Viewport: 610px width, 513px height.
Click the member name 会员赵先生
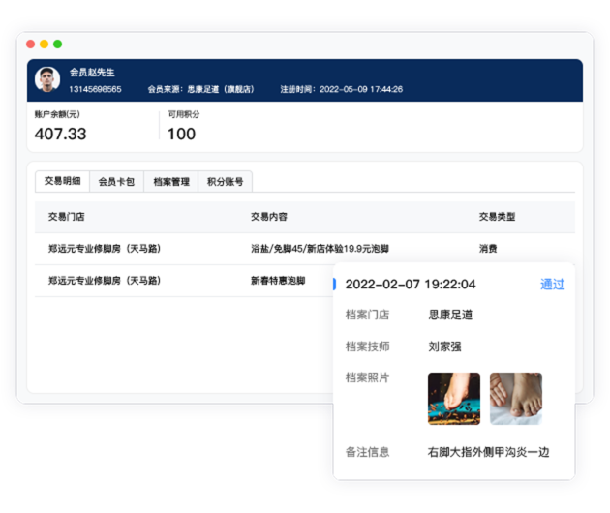pyautogui.click(x=92, y=73)
